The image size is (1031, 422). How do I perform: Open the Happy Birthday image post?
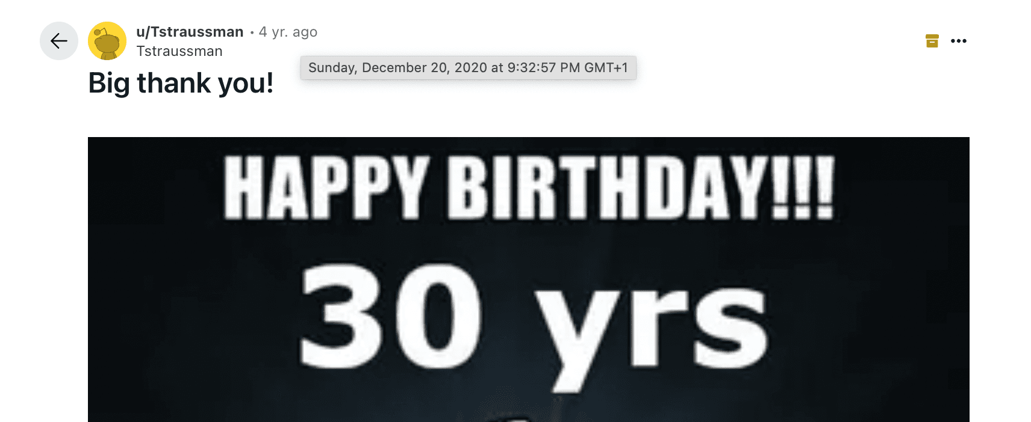coord(529,280)
